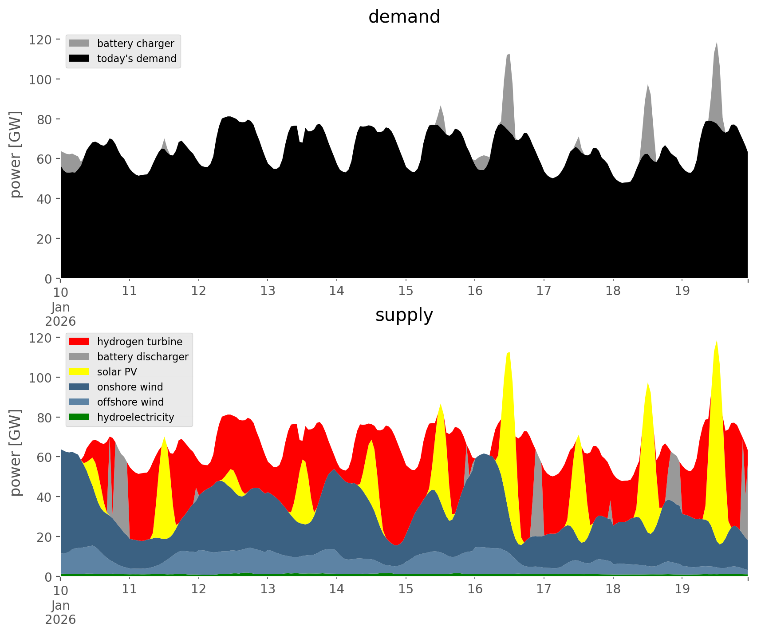The width and height of the screenshot is (757, 635).
Task: Click the "hydroelectricity" legend text
Action: [x=135, y=417]
